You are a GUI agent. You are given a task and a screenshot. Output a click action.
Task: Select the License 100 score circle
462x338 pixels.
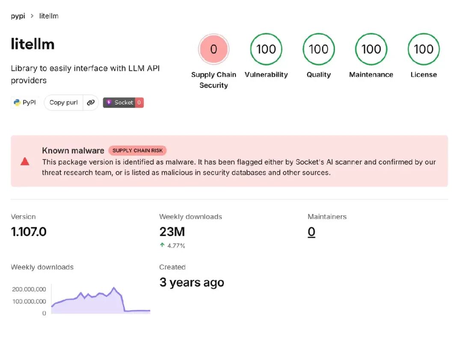[423, 49]
